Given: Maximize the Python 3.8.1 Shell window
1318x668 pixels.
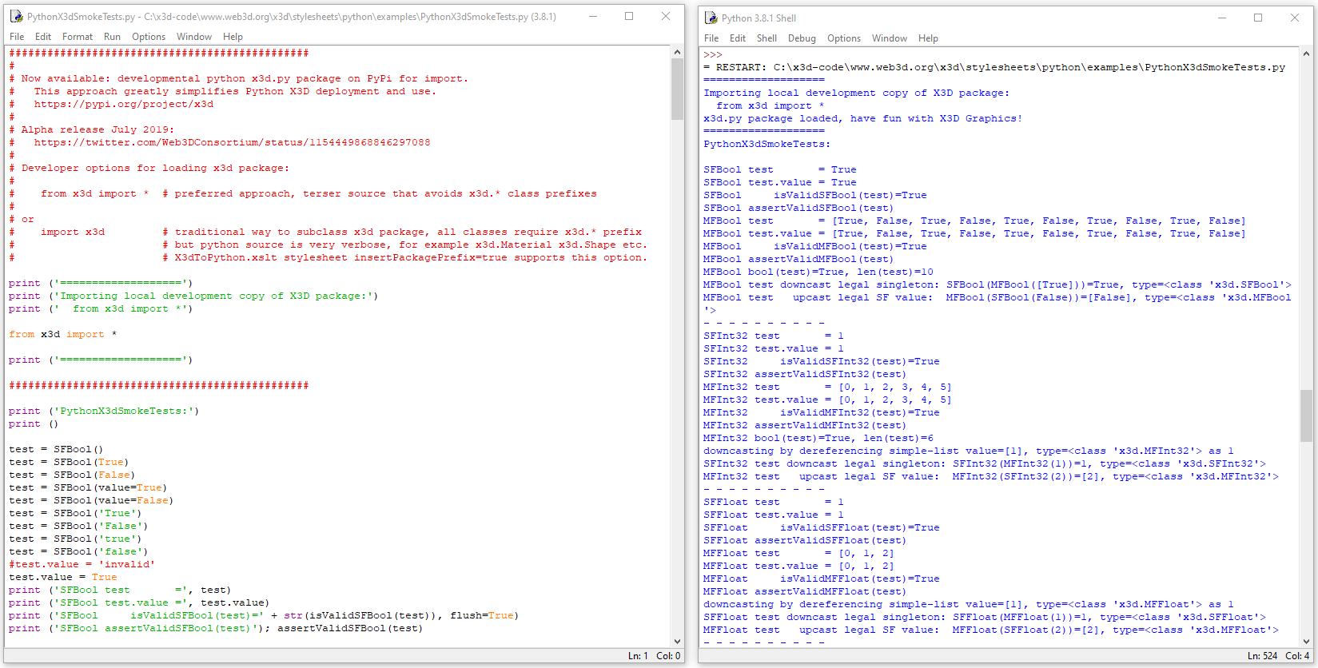Looking at the screenshot, I should [1258, 18].
